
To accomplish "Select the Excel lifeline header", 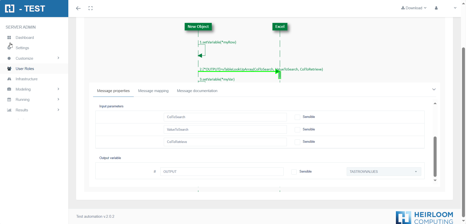I will coord(280,27).
